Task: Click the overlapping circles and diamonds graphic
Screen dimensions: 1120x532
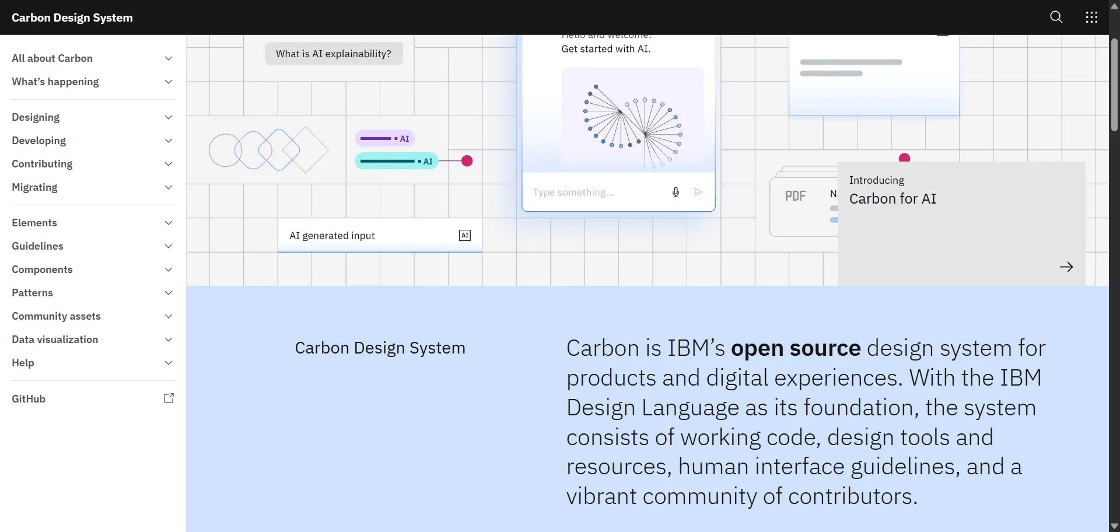Action: pyautogui.click(x=269, y=150)
